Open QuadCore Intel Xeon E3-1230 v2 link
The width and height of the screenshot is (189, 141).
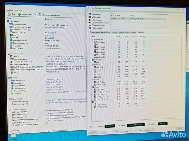click(x=65, y=56)
